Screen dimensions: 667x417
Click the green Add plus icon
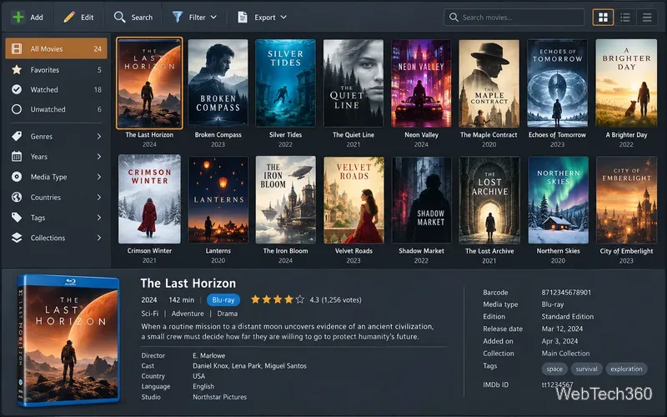tap(18, 17)
